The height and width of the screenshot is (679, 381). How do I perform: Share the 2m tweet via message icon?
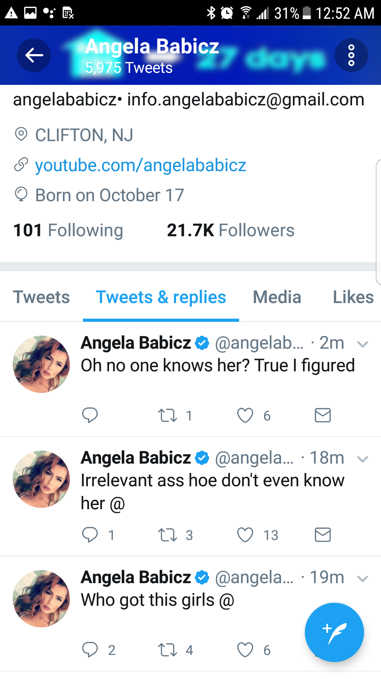pos(322,415)
